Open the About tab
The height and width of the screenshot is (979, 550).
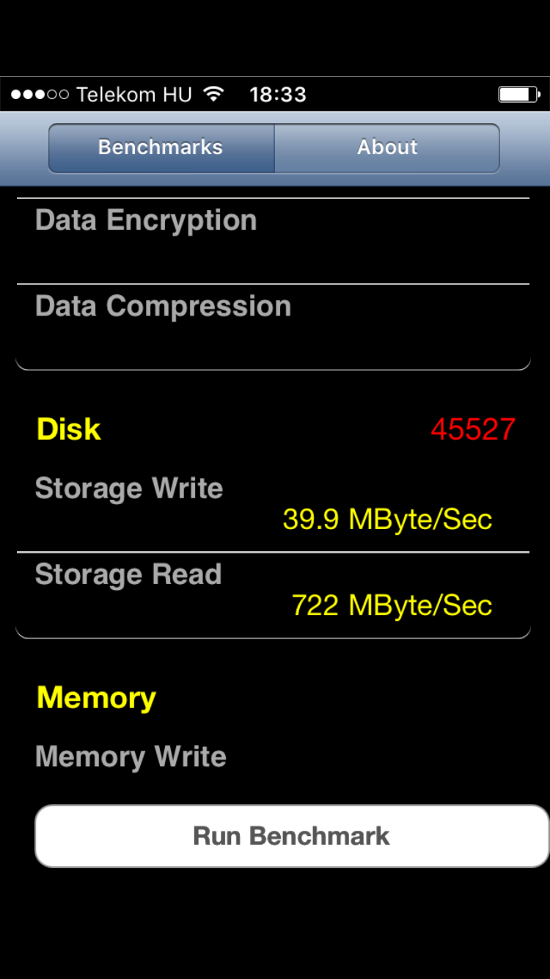pos(387,148)
